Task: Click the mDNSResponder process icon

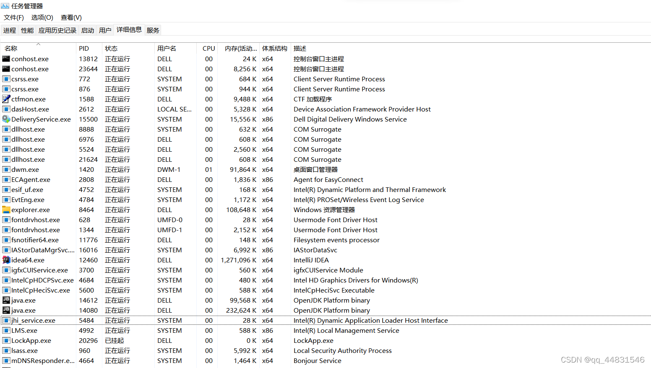Action: pos(6,360)
